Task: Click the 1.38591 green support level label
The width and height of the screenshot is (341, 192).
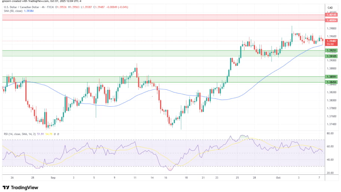Action: click(331, 77)
